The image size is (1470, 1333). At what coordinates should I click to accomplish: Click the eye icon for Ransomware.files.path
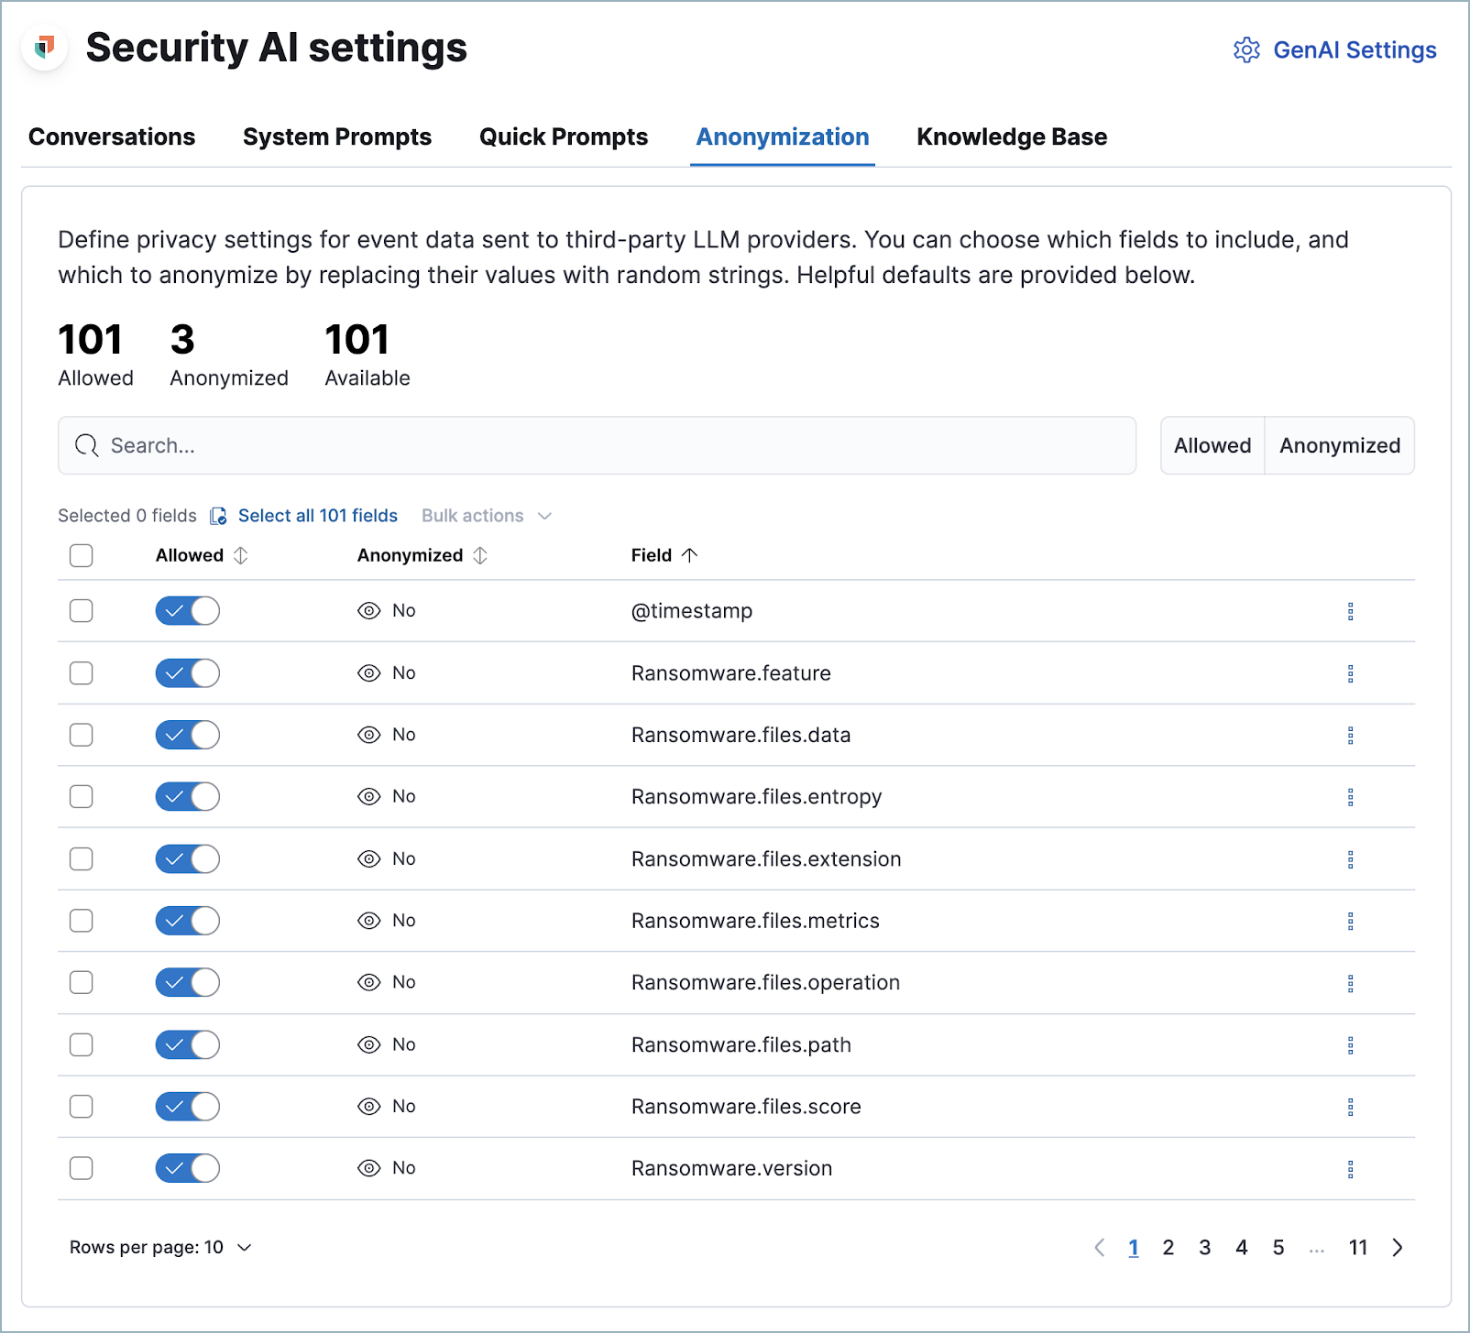368,1044
